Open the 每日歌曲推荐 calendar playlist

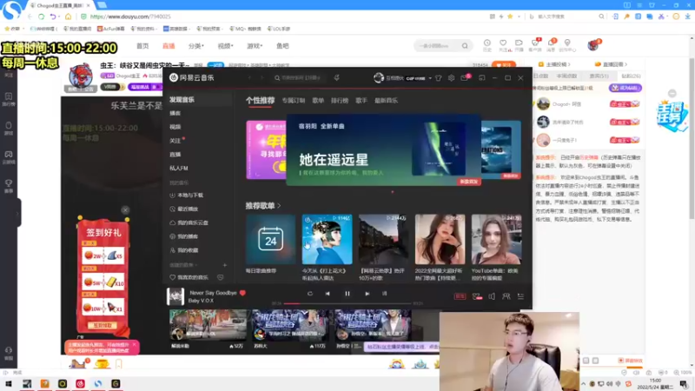270,240
